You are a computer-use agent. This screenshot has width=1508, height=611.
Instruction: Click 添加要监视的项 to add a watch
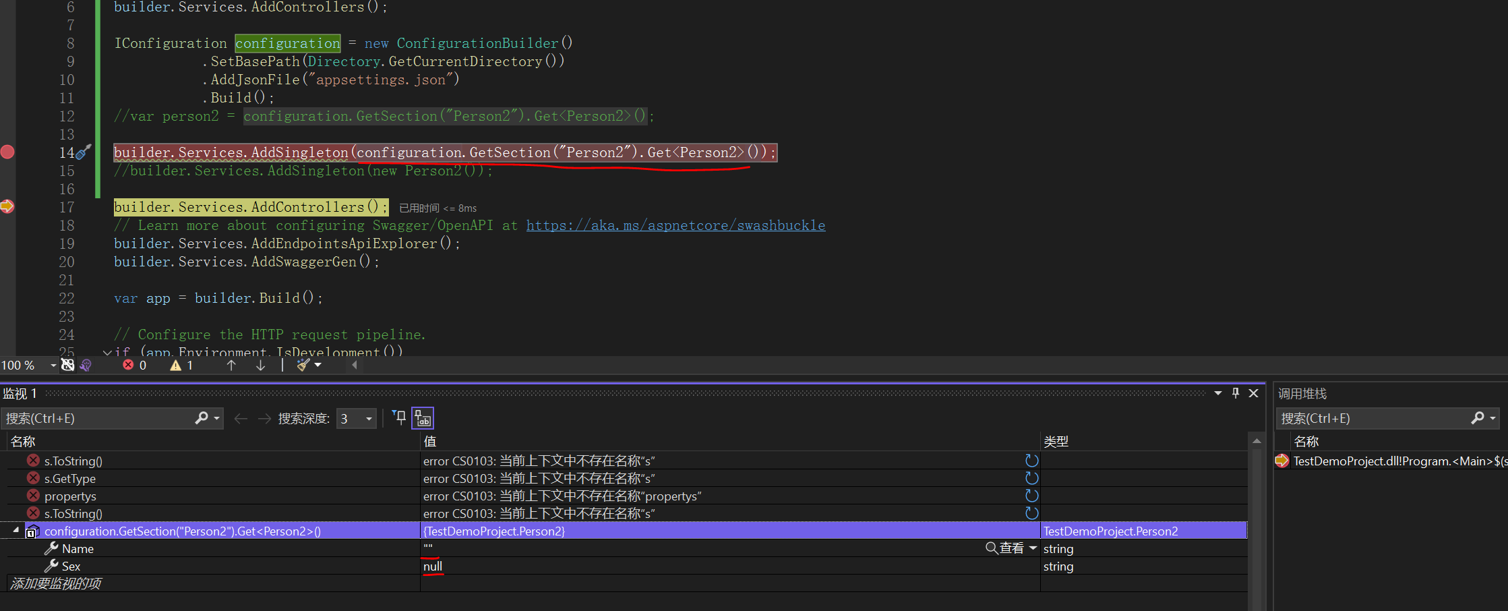click(x=56, y=583)
